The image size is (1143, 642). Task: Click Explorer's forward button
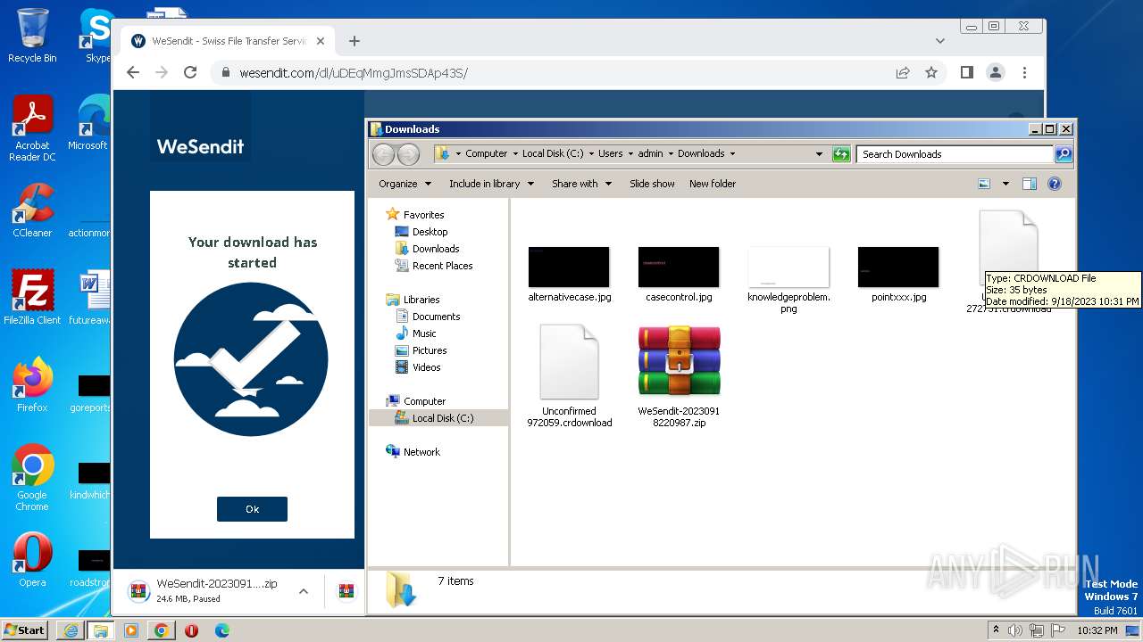click(x=408, y=154)
